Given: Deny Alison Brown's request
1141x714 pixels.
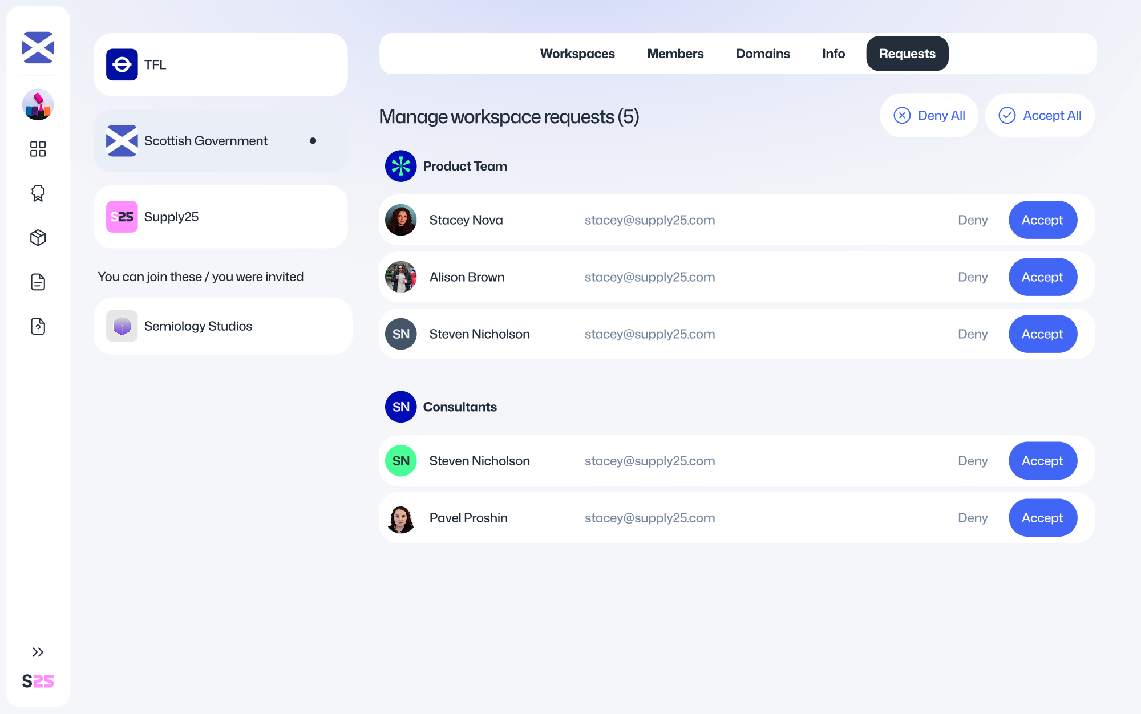Looking at the screenshot, I should click(972, 277).
